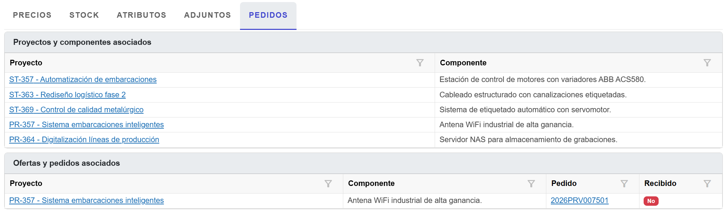The image size is (727, 212).
Task: Filter the top Componente column
Action: point(707,63)
